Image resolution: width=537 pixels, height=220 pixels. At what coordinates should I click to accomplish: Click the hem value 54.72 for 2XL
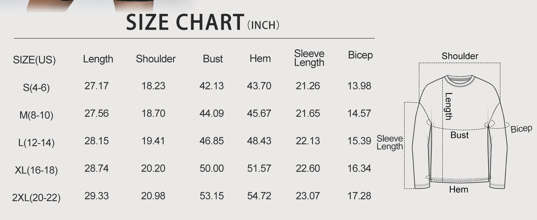click(x=259, y=196)
